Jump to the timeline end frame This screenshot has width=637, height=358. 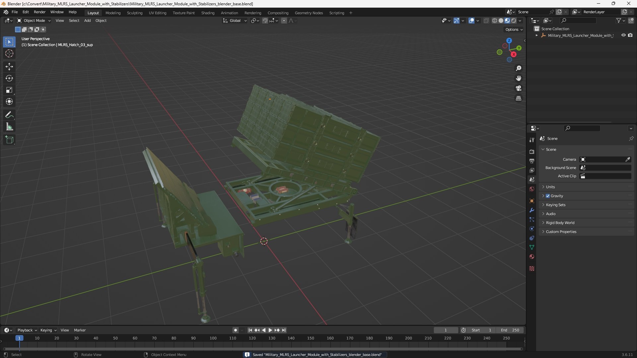[284, 330]
